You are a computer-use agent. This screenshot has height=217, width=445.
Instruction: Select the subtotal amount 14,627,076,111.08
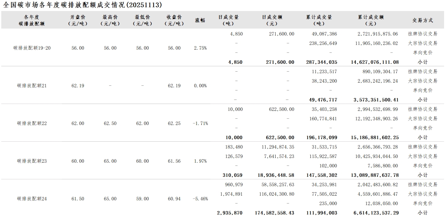coord(375,62)
